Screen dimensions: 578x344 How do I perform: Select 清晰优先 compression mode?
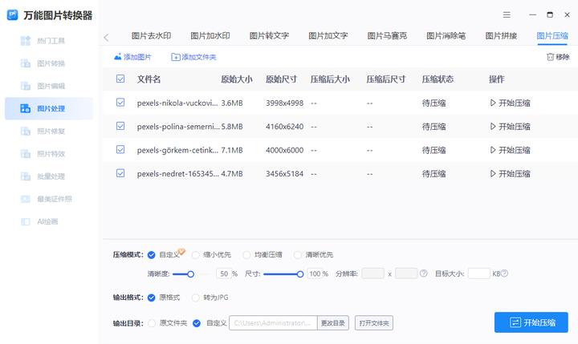(x=298, y=254)
